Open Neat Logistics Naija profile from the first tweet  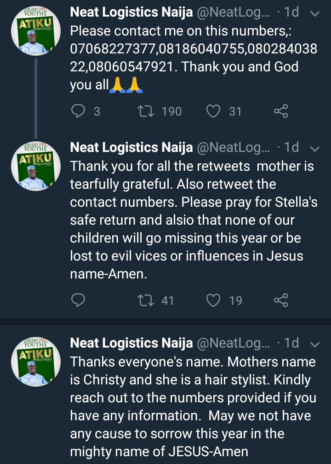[131, 12]
